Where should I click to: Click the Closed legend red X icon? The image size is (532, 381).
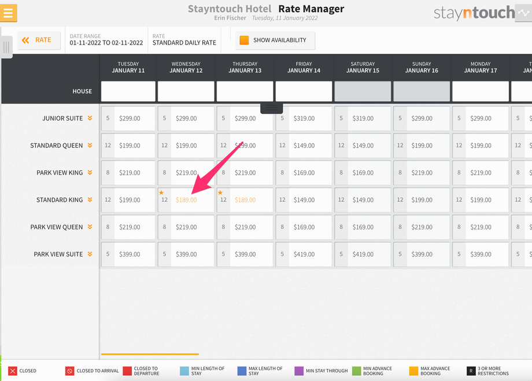pos(13,371)
